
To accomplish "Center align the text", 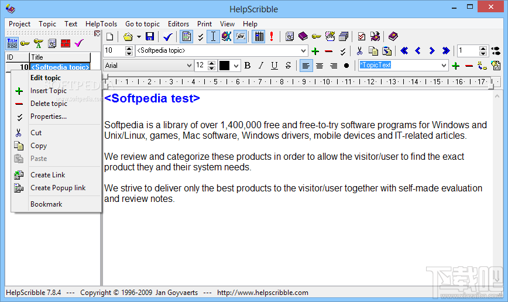I will (x=320, y=66).
